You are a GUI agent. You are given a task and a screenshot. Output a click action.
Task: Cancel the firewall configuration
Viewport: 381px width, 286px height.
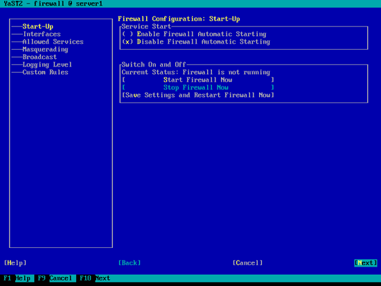coord(247,263)
